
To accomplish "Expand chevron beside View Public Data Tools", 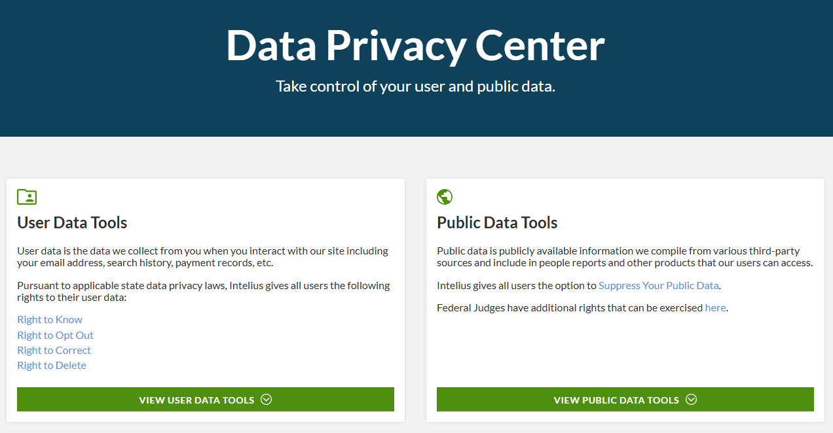I will [692, 400].
